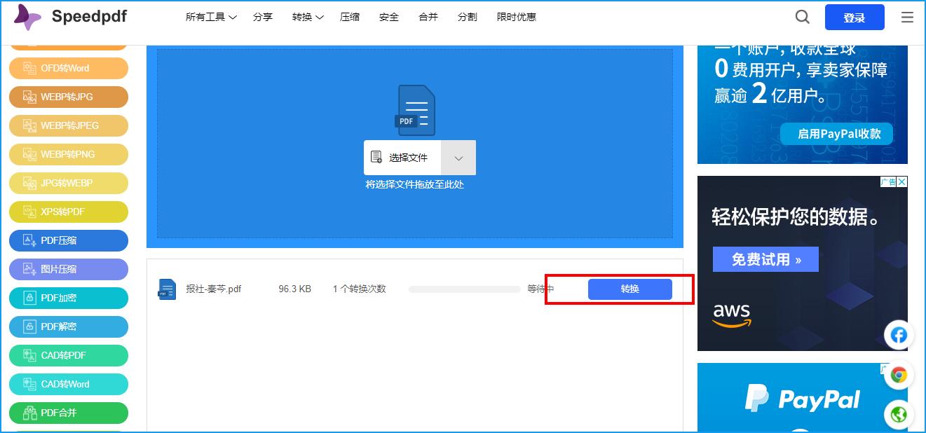
Task: Open the CAD转PDF converter
Action: [68, 355]
